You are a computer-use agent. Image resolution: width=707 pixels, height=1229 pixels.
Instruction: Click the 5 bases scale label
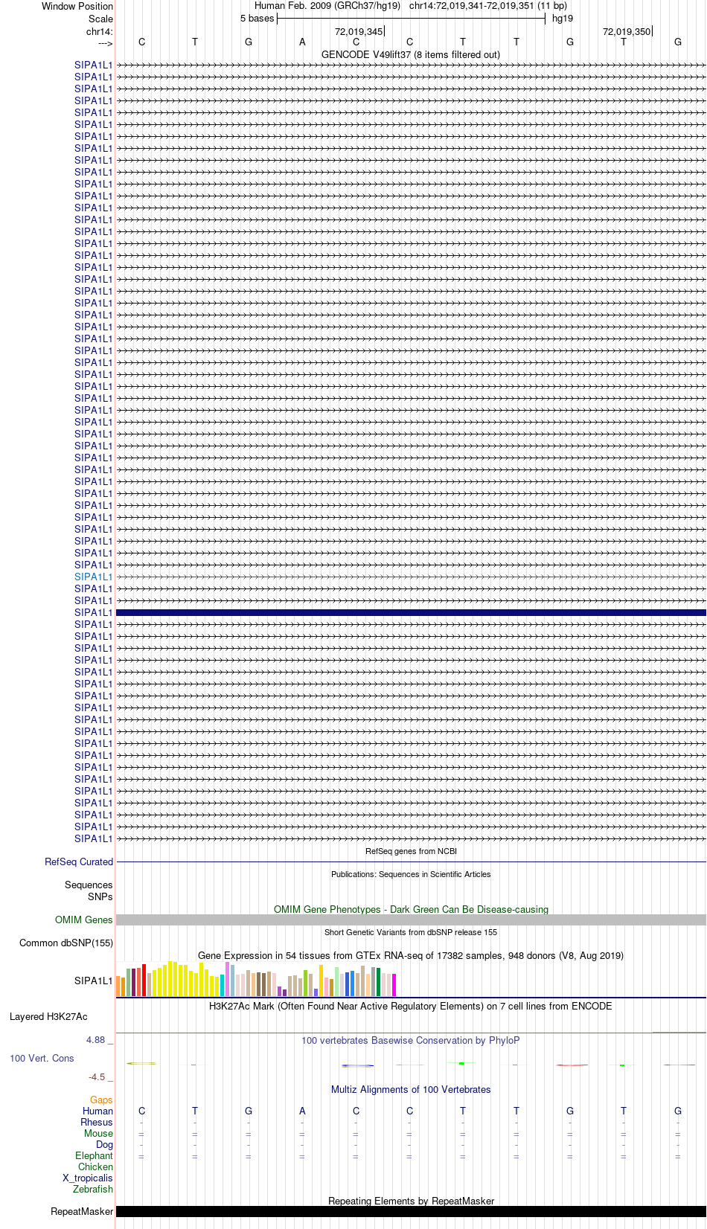pyautogui.click(x=257, y=19)
